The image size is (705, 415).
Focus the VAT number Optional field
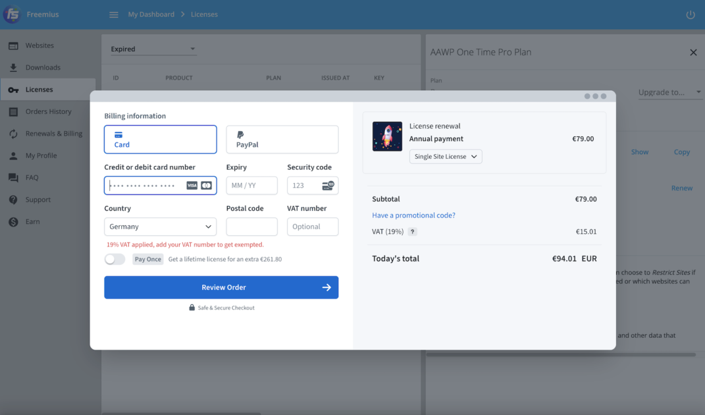[x=313, y=227]
